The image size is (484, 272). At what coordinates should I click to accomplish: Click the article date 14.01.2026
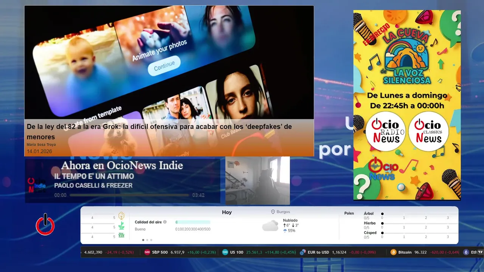[39, 151]
